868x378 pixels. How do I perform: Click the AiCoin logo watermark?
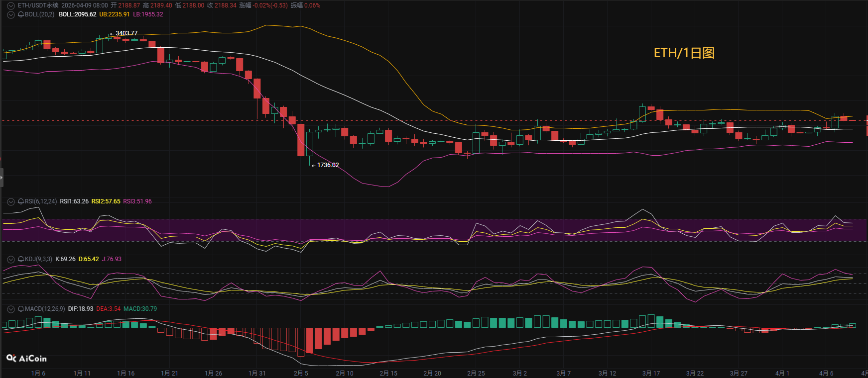click(26, 358)
